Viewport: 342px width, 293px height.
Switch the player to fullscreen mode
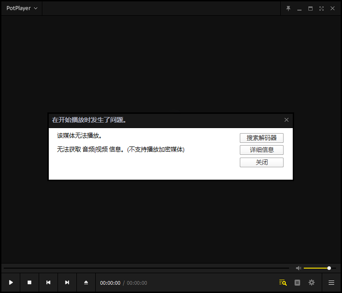pos(321,8)
